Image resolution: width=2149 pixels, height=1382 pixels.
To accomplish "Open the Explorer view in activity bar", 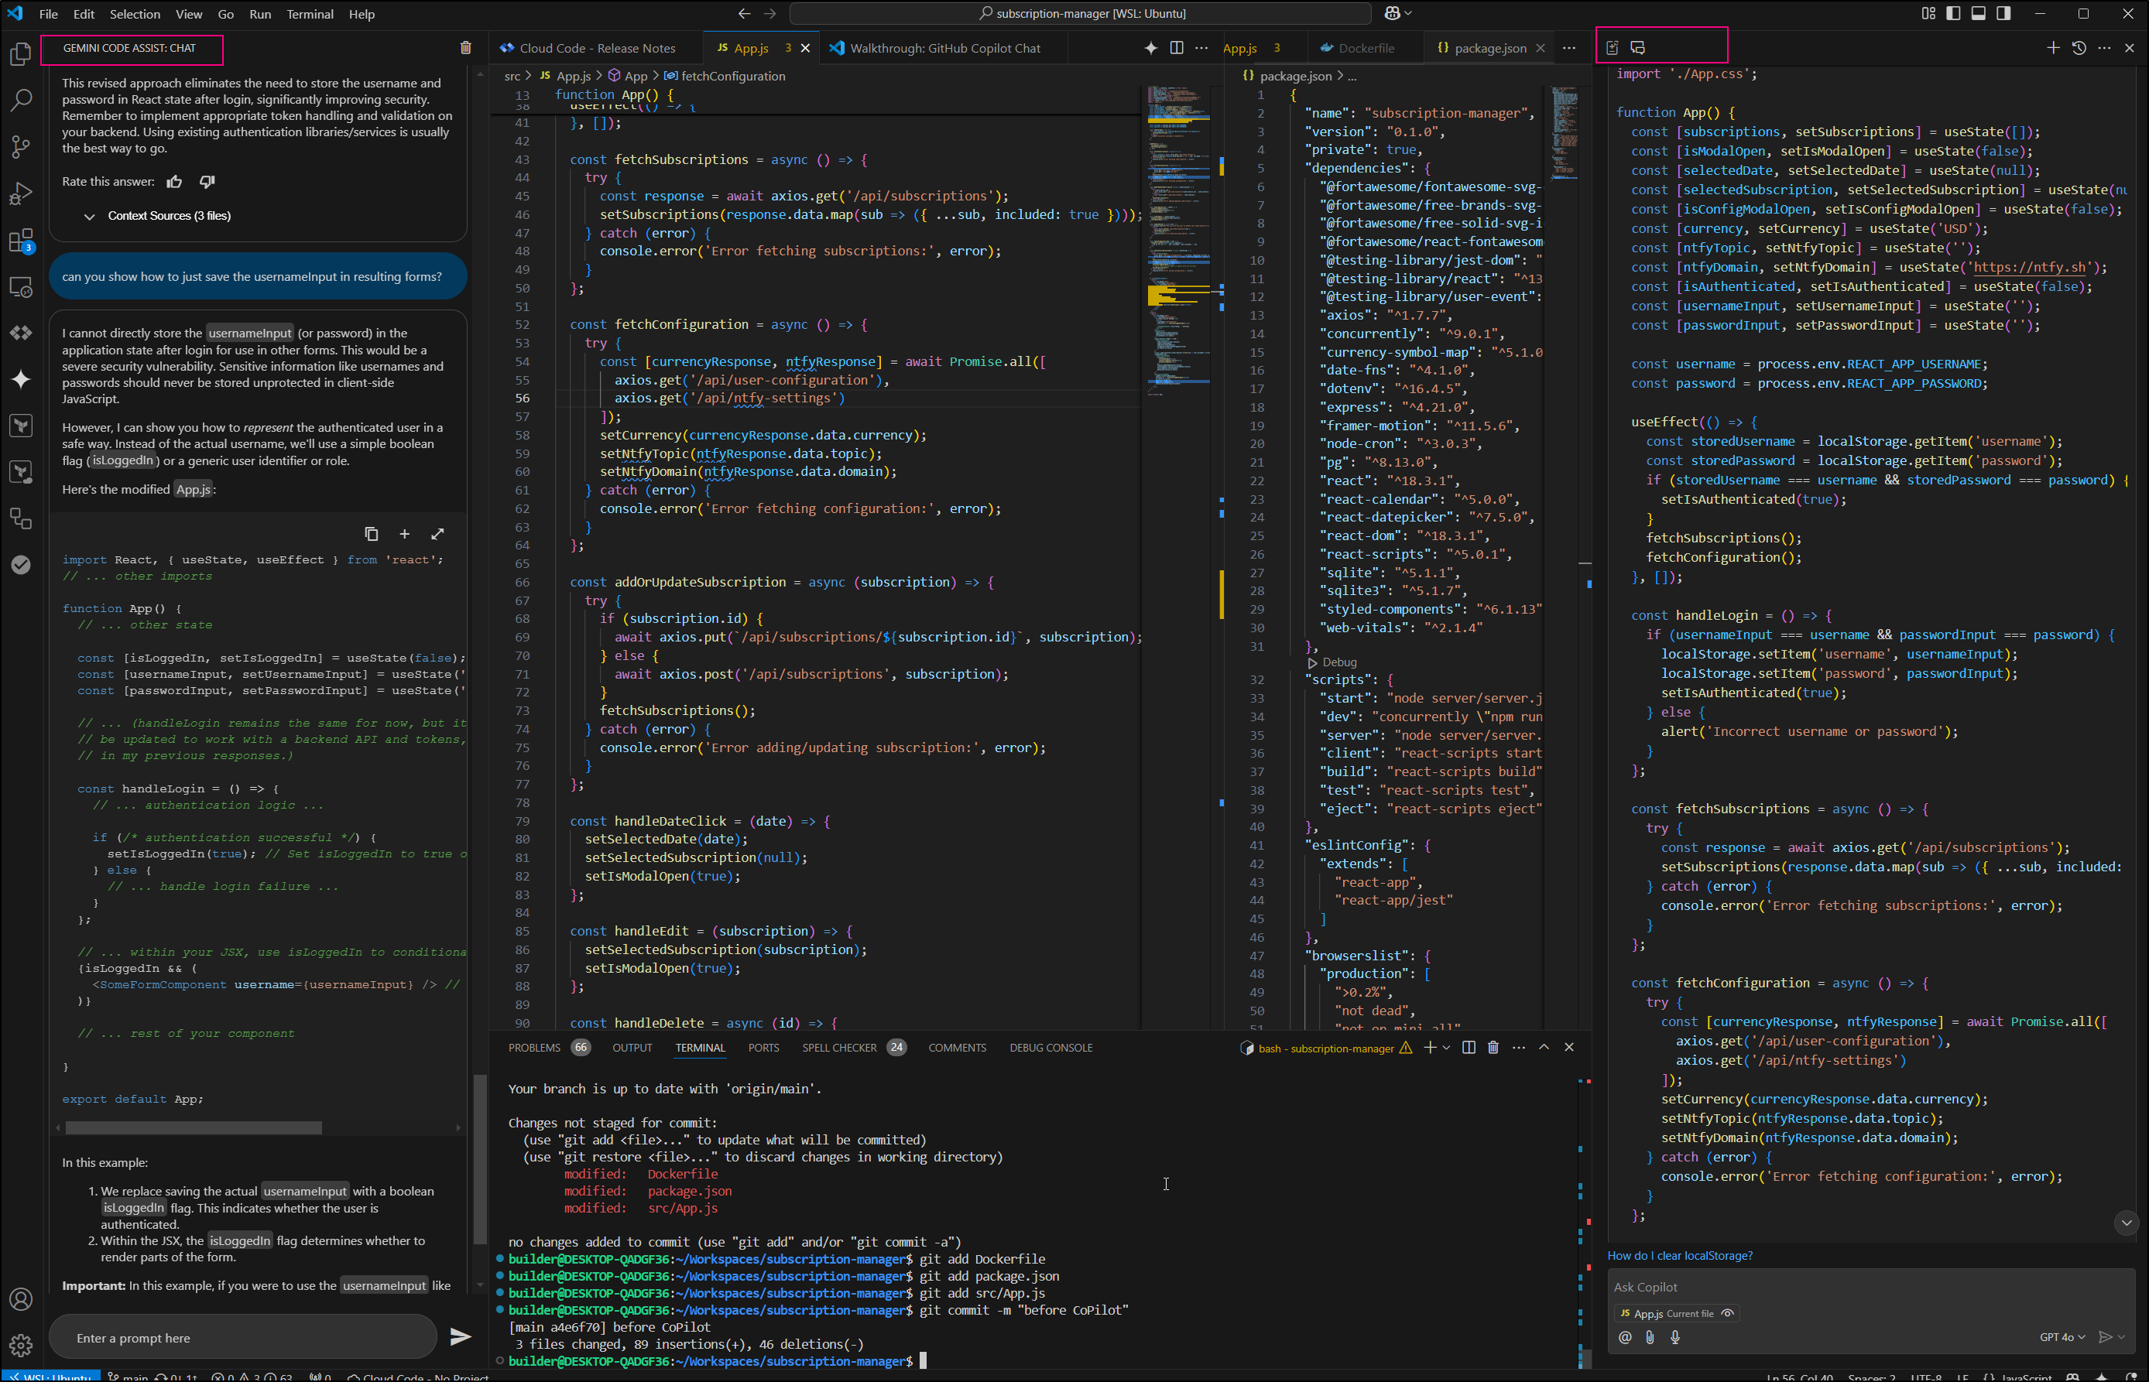I will tap(21, 54).
